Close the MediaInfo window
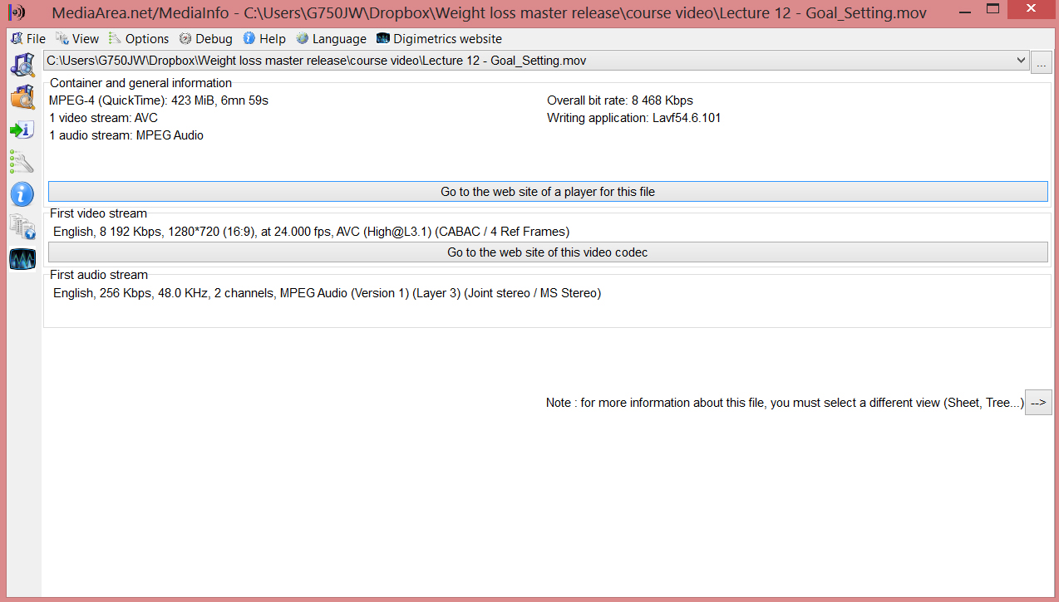1059x602 pixels. (x=1030, y=10)
